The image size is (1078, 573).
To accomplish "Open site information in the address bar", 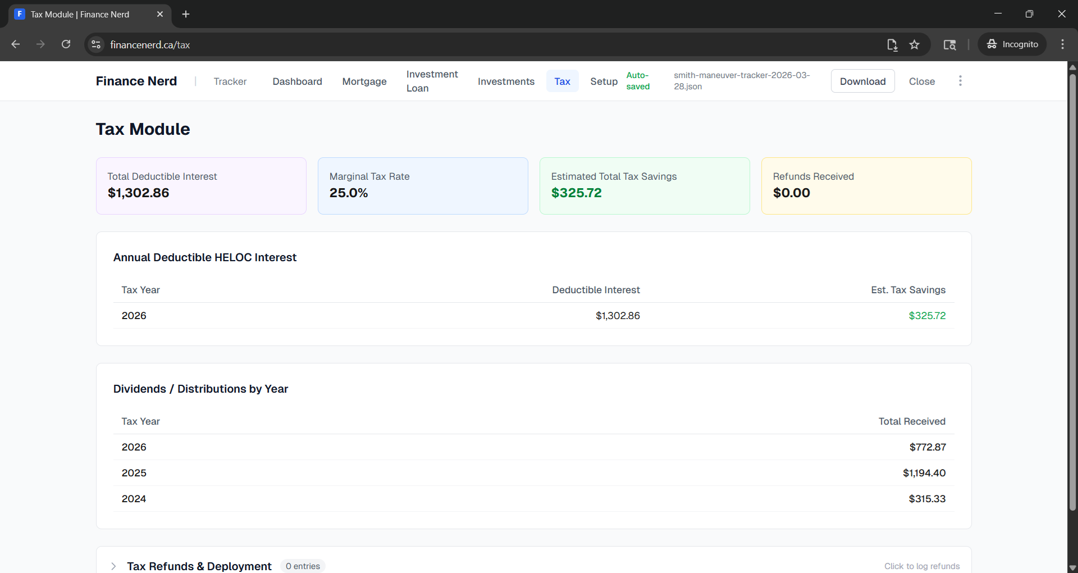I will [x=95, y=44].
